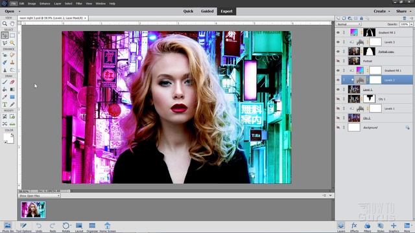Select the Pencil tool
Image resolution: width=415 pixels, height=233 pixels.
click(12, 105)
